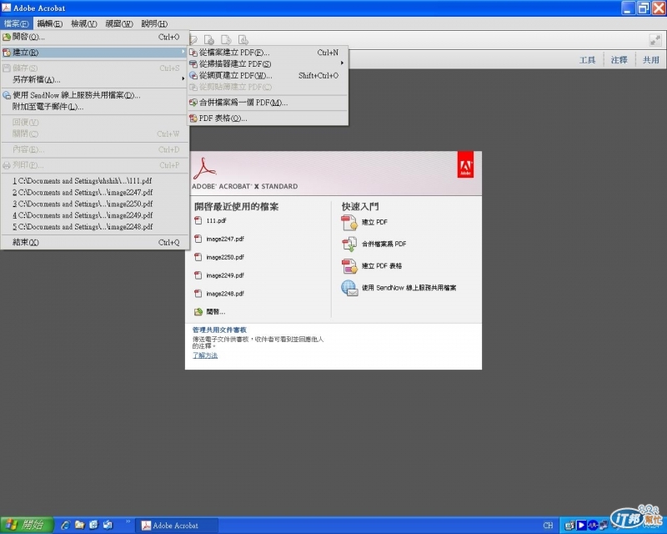Open recent file 4 image2249.pdf from menu
This screenshot has height=534, width=667.
tap(95, 215)
